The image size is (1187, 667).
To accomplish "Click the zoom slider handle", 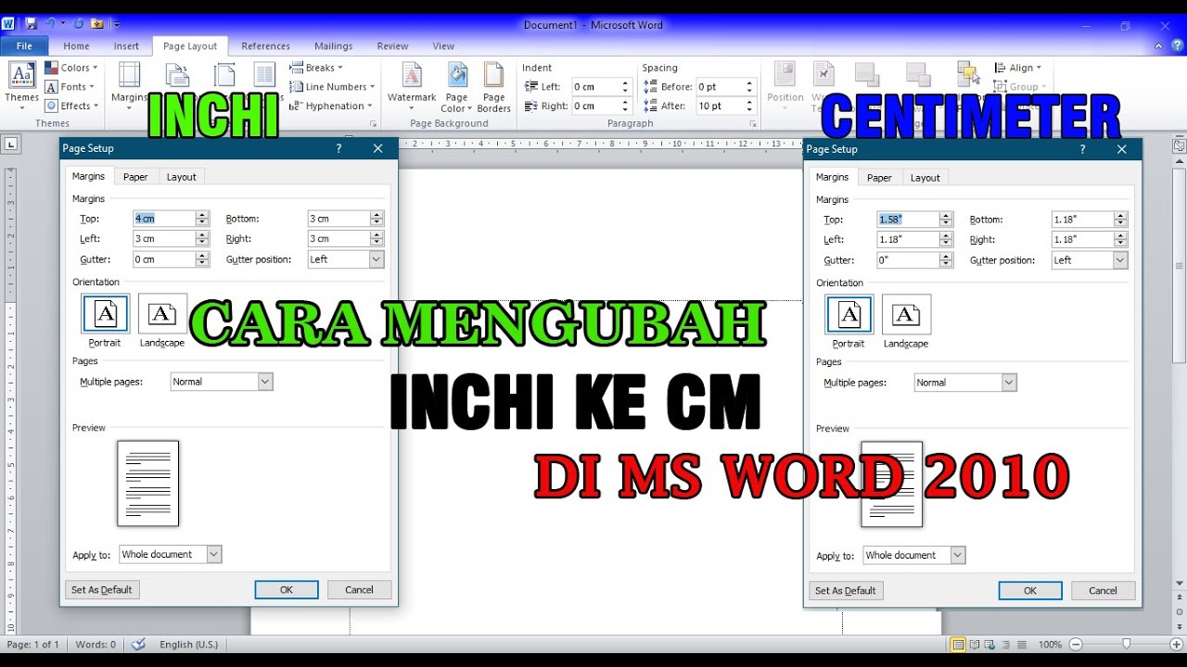I will tap(1126, 645).
